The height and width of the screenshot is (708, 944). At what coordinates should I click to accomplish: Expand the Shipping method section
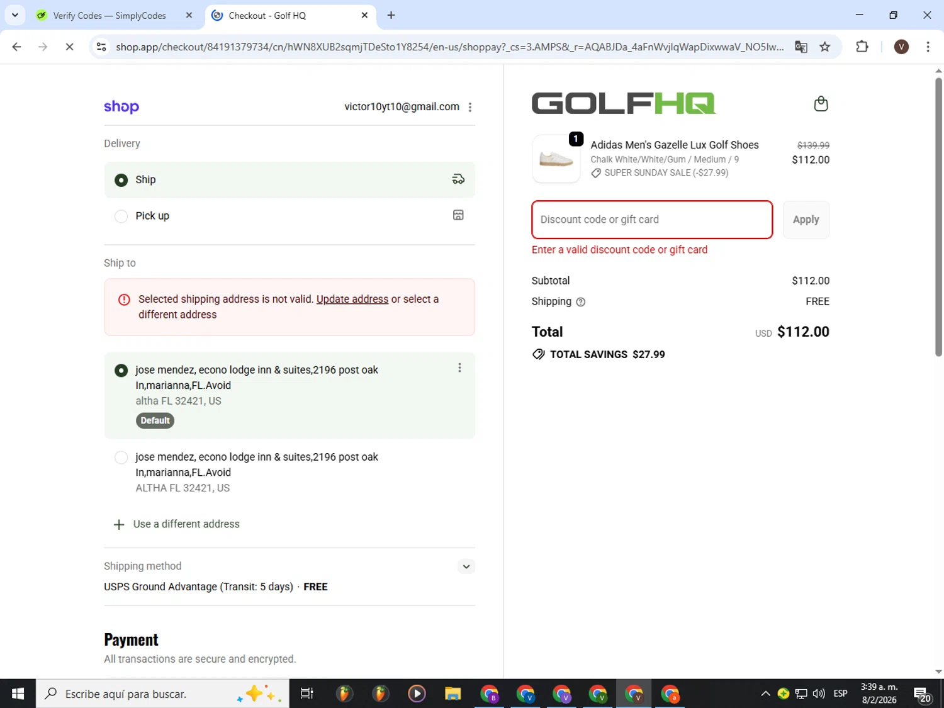[x=466, y=566]
